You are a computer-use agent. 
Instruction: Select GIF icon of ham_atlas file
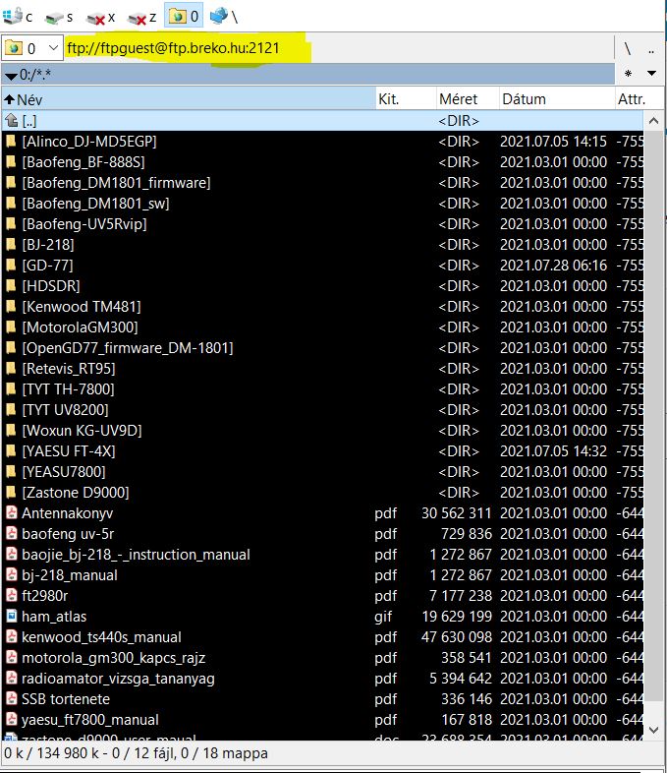point(11,617)
